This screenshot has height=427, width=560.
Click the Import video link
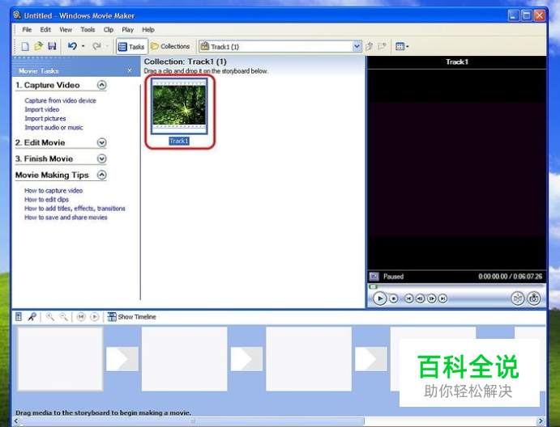[x=42, y=109]
